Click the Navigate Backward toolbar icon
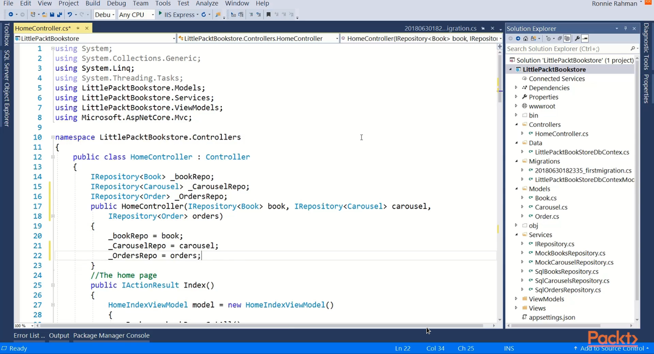 (x=11, y=14)
